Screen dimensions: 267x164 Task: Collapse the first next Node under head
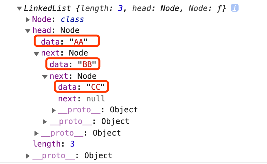coord(37,53)
